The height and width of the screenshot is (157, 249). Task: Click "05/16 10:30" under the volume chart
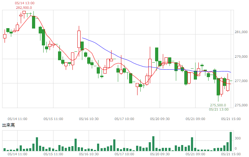pyautogui.click(x=89, y=154)
